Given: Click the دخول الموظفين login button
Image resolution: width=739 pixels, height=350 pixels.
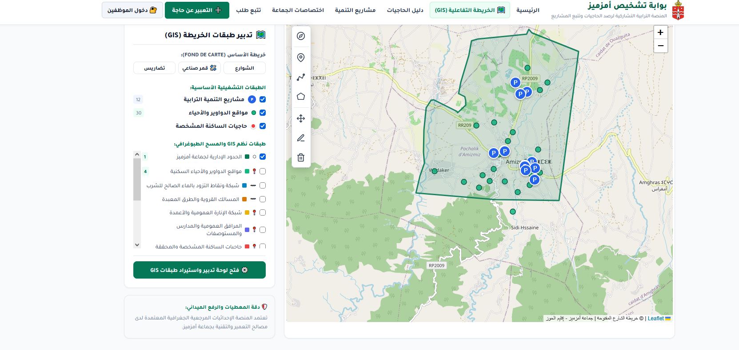Looking at the screenshot, I should tap(132, 10).
